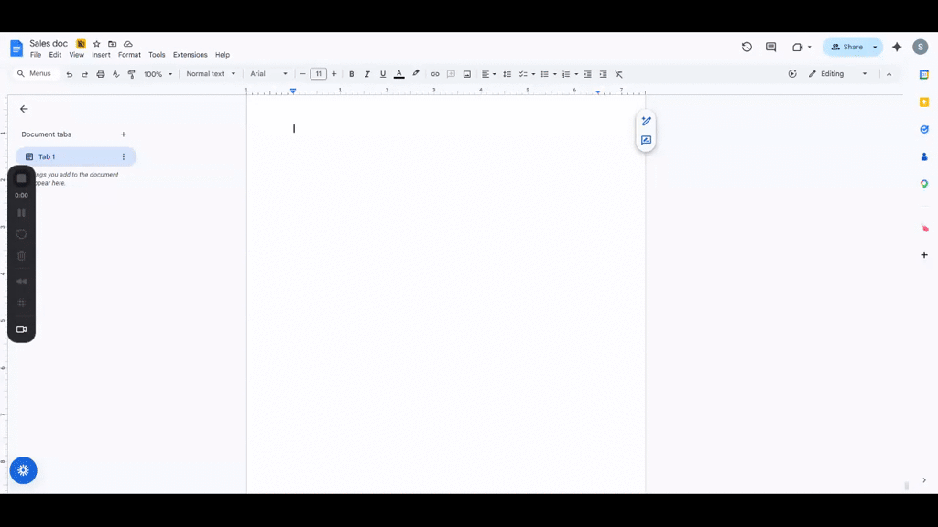Start a video call (Meet icon)
The width and height of the screenshot is (938, 527).
[x=798, y=47]
